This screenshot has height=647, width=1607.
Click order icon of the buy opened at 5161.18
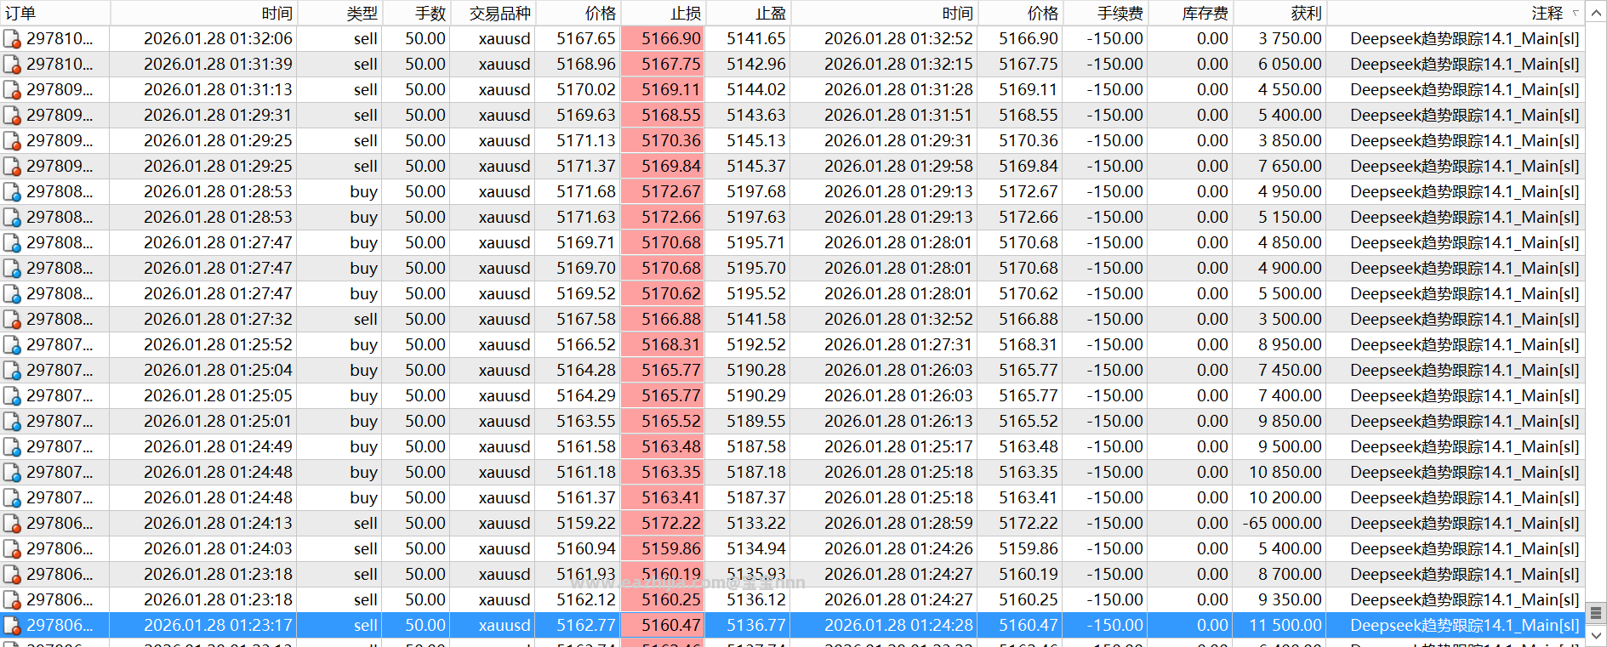pos(12,473)
